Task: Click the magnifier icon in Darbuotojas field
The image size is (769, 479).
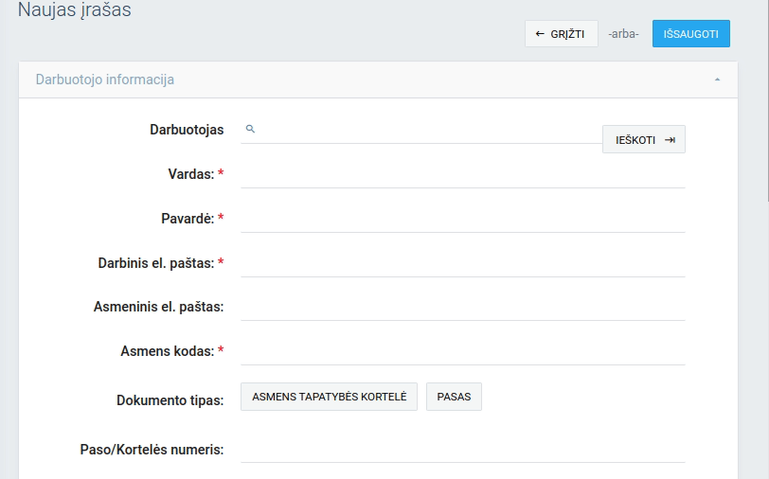Action: point(250,129)
